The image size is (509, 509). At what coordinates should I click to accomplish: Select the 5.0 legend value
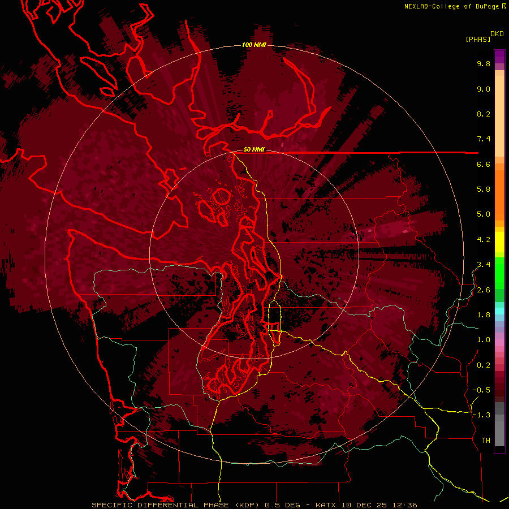click(484, 214)
